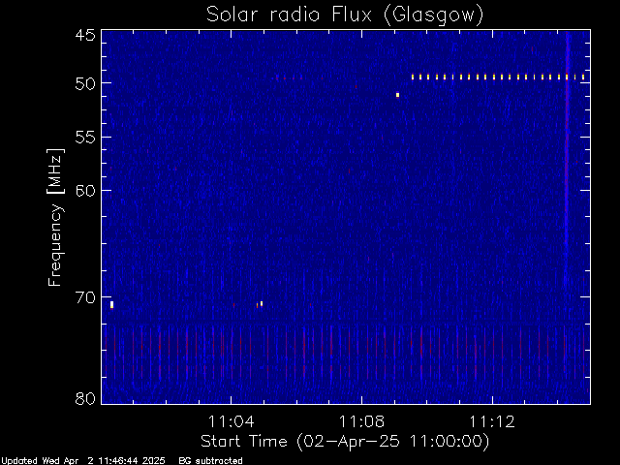
Task: Click the vertical burst streak after 11:14
Action: (x=567, y=158)
